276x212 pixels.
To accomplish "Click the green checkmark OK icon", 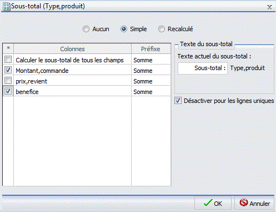I will pyautogui.click(x=208, y=203).
